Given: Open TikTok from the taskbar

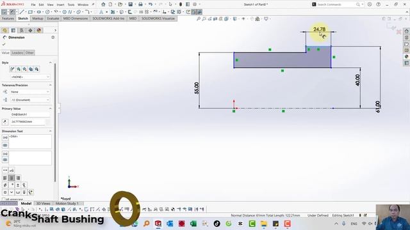Looking at the screenshot, I should (x=217, y=224).
